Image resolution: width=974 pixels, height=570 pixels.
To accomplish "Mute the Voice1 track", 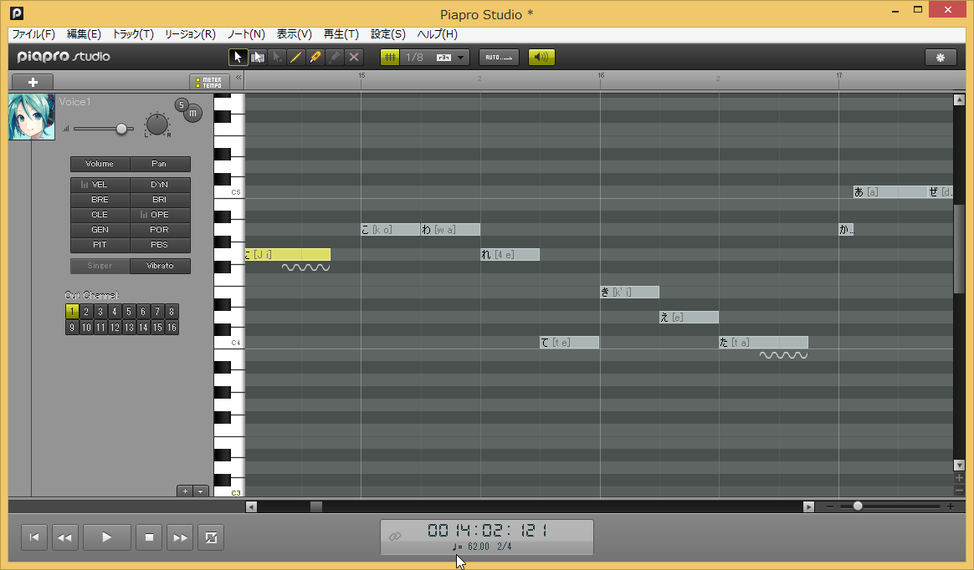I will tap(193, 114).
